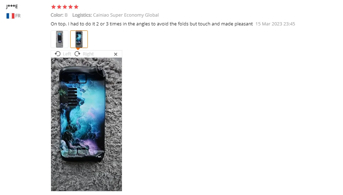Click the fourth red rating star
343x195 pixels.
71,7
